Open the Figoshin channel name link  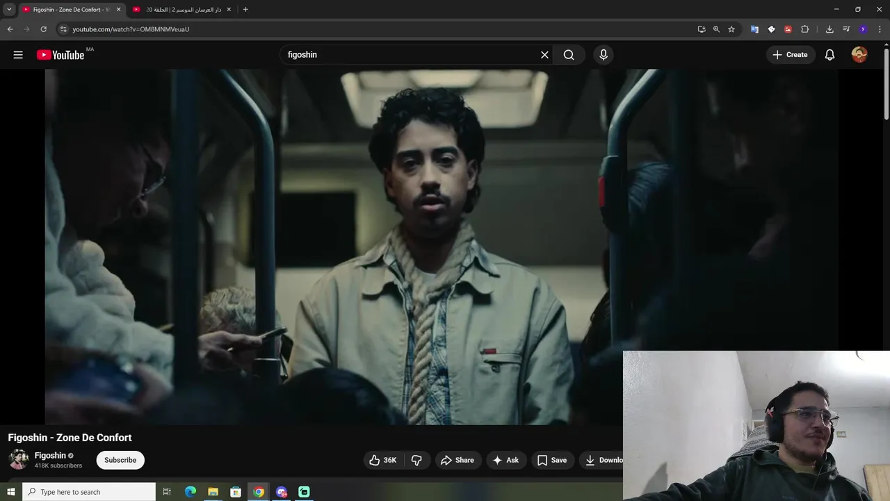click(50, 456)
